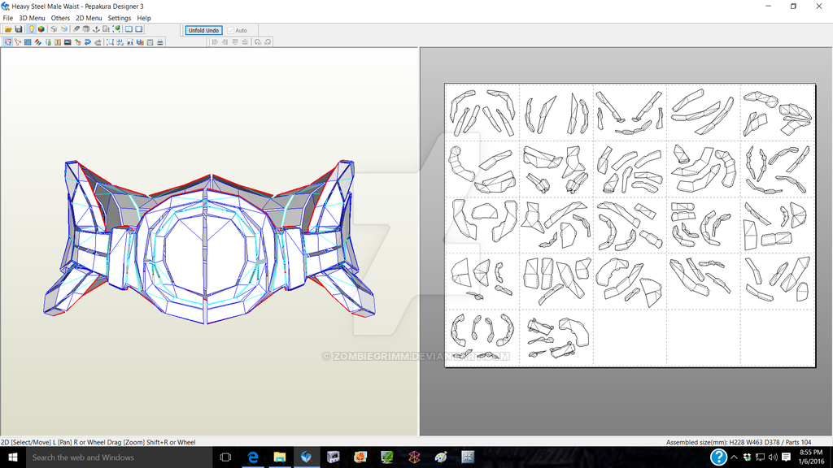Click the taskbar clock showing 8:55 PM

click(811, 457)
